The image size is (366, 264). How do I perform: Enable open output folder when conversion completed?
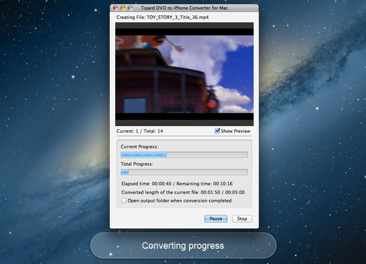(x=124, y=200)
